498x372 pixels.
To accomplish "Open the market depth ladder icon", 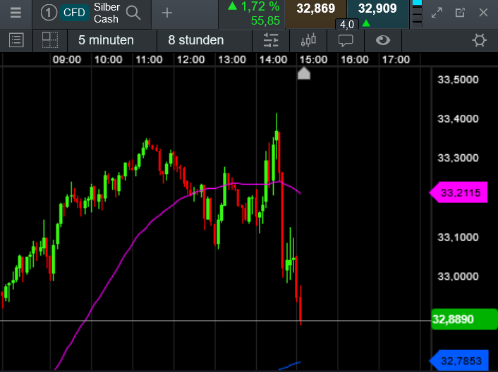I will click(x=417, y=13).
